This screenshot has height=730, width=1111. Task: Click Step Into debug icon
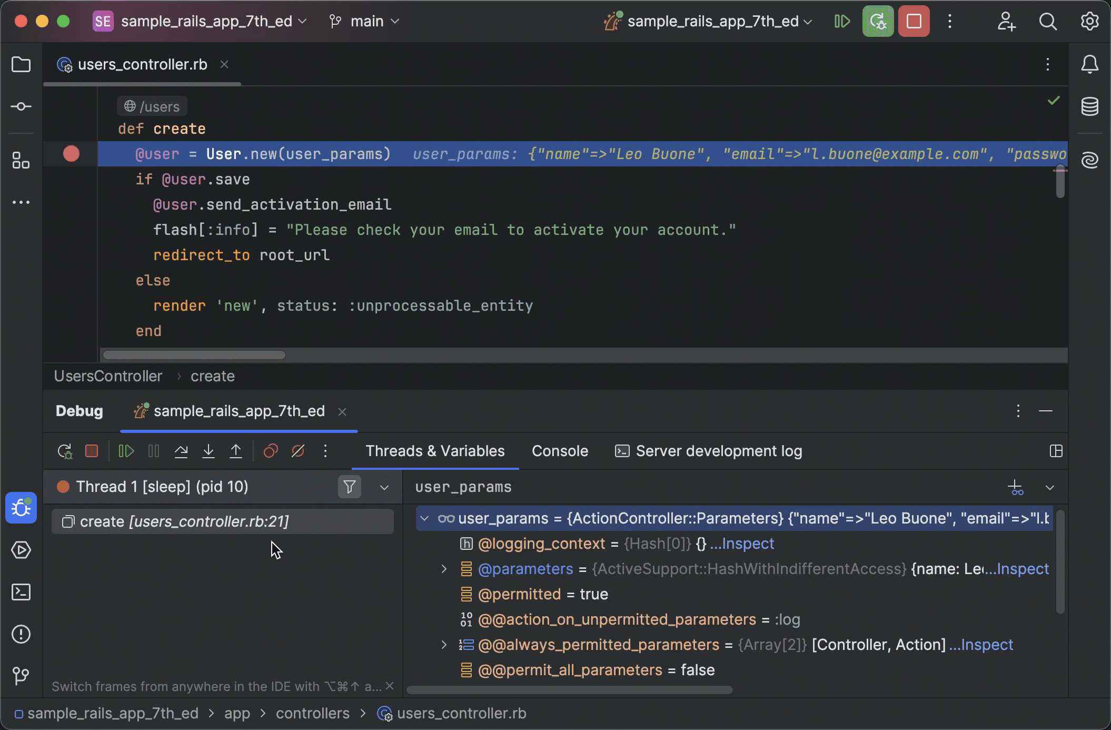pos(209,451)
